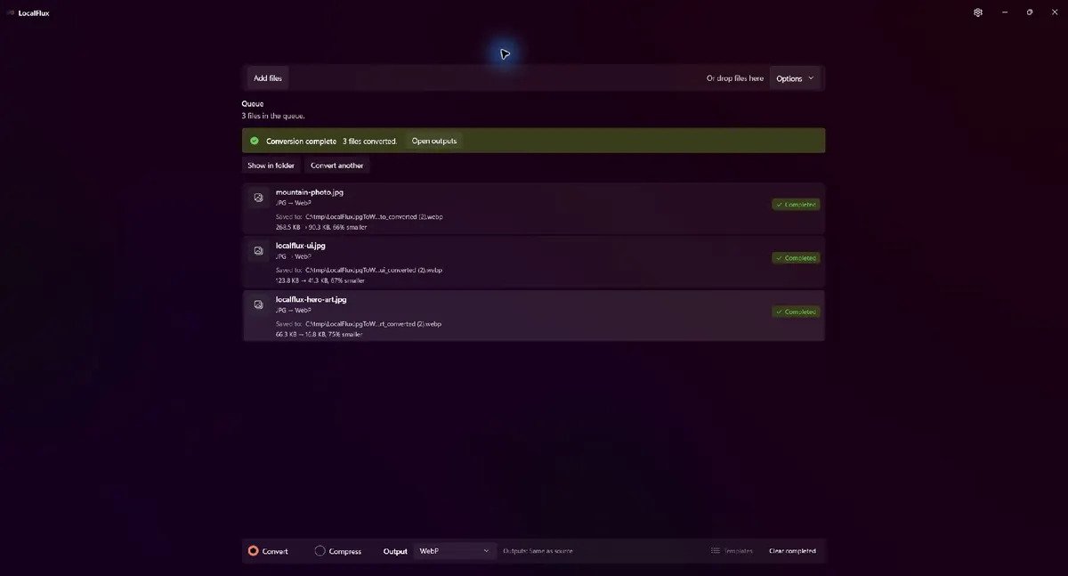This screenshot has height=576, width=1068.
Task: Click Show in folder button
Action: (x=271, y=166)
